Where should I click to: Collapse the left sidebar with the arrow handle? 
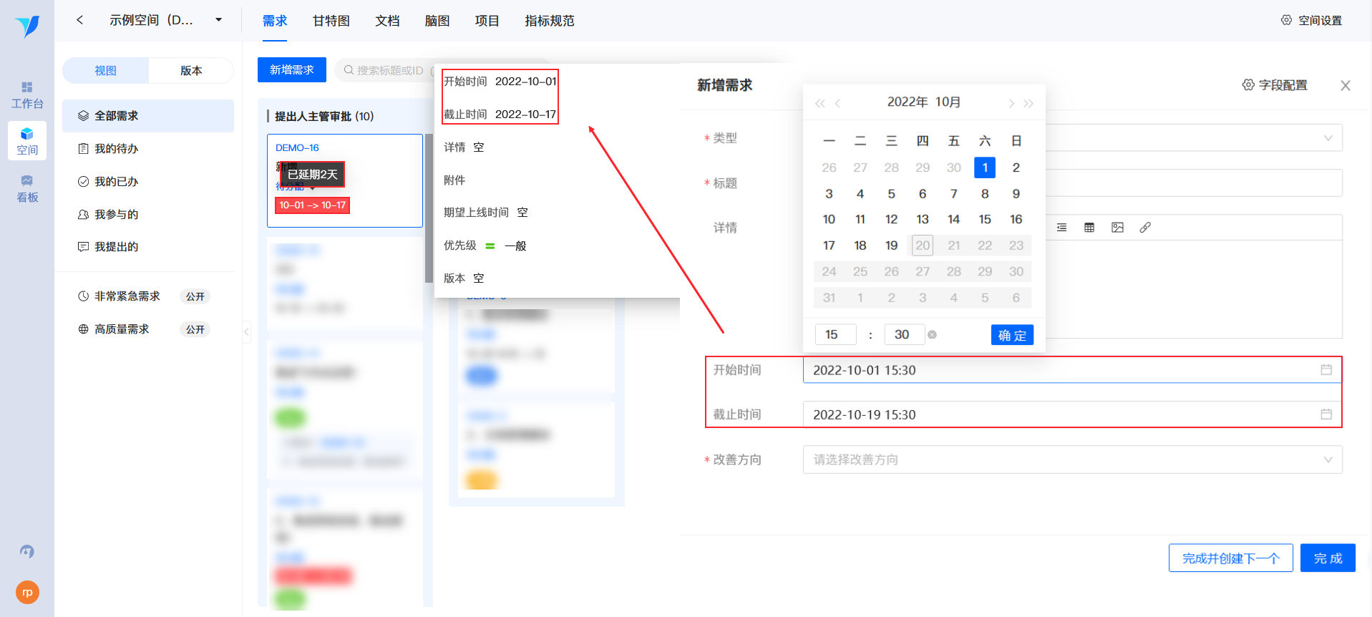(x=246, y=331)
